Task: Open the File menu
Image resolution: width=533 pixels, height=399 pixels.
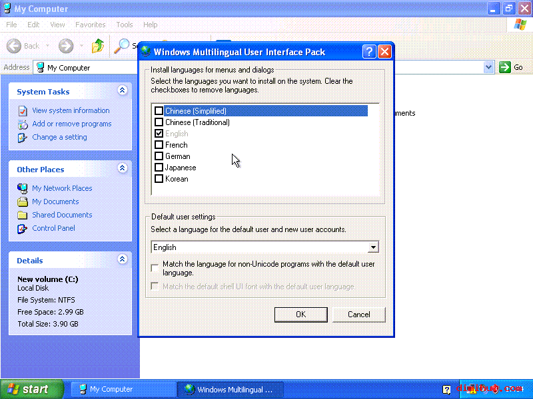Action: 11,25
